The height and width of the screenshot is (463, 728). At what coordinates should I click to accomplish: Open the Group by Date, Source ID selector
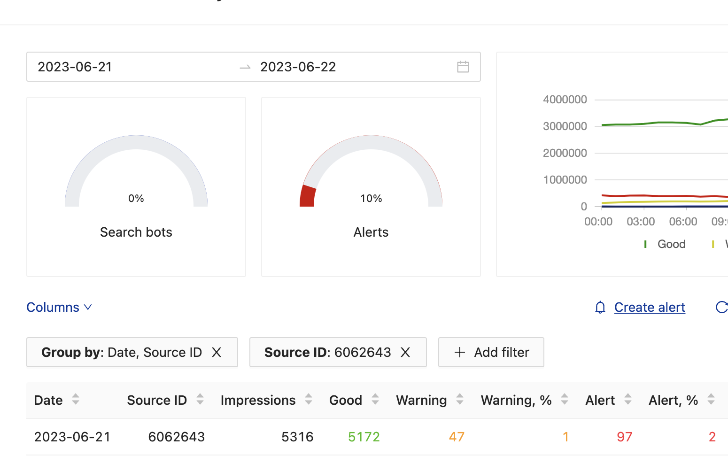tap(121, 352)
